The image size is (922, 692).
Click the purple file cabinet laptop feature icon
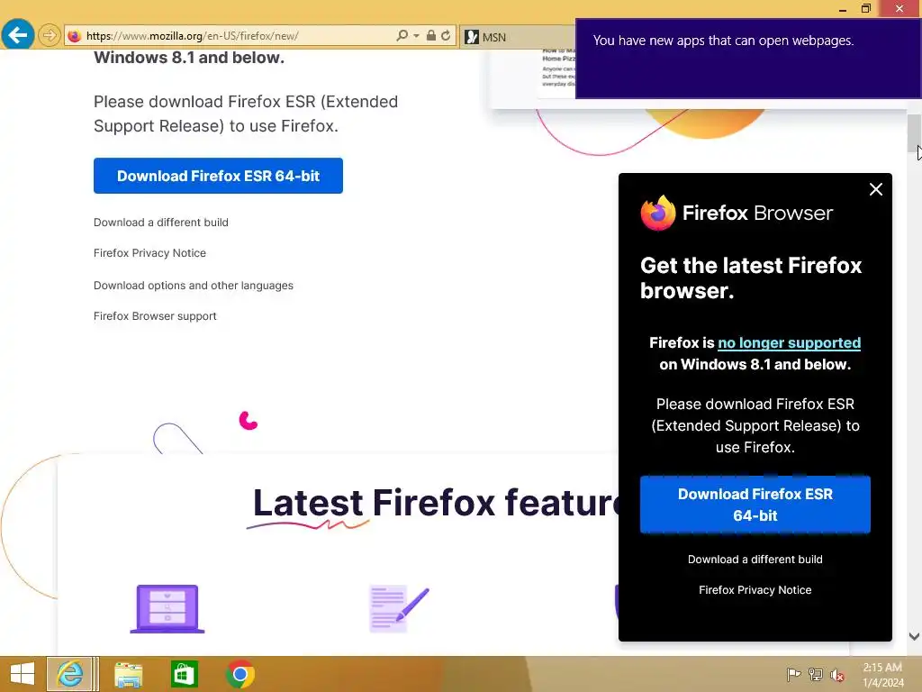167,609
